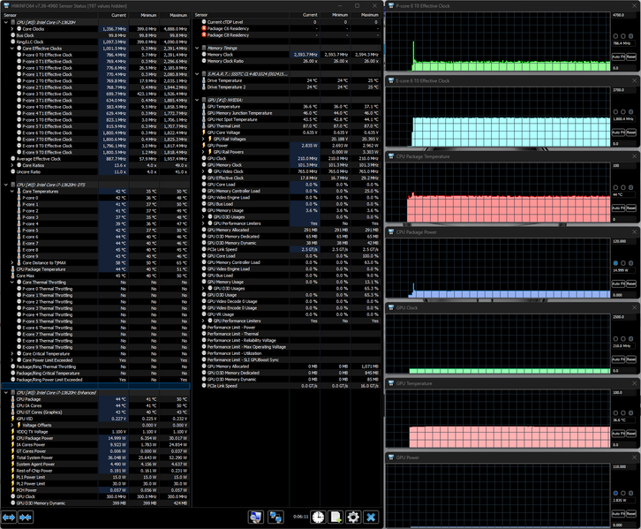Click Auto Fit in CPU Package Temperature graph

pyautogui.click(x=618, y=208)
